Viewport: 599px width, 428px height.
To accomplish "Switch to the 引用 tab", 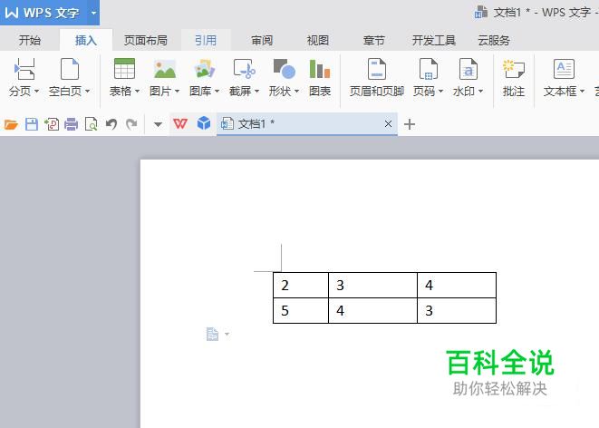I will coord(206,40).
